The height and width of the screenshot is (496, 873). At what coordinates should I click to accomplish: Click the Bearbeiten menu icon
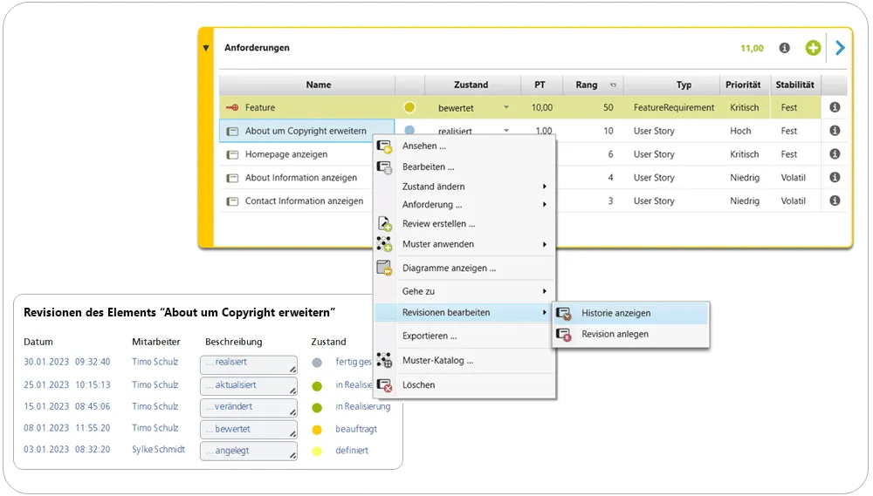pos(384,166)
